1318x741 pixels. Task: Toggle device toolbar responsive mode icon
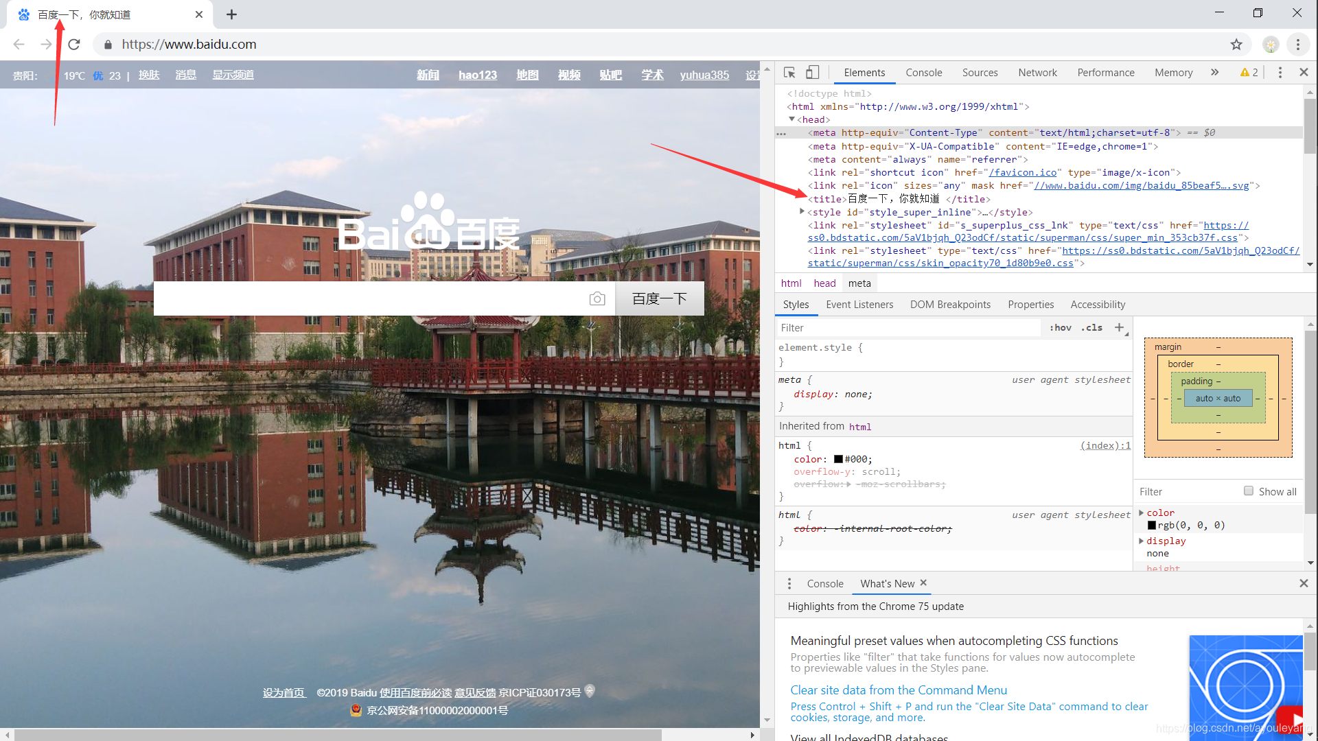812,71
